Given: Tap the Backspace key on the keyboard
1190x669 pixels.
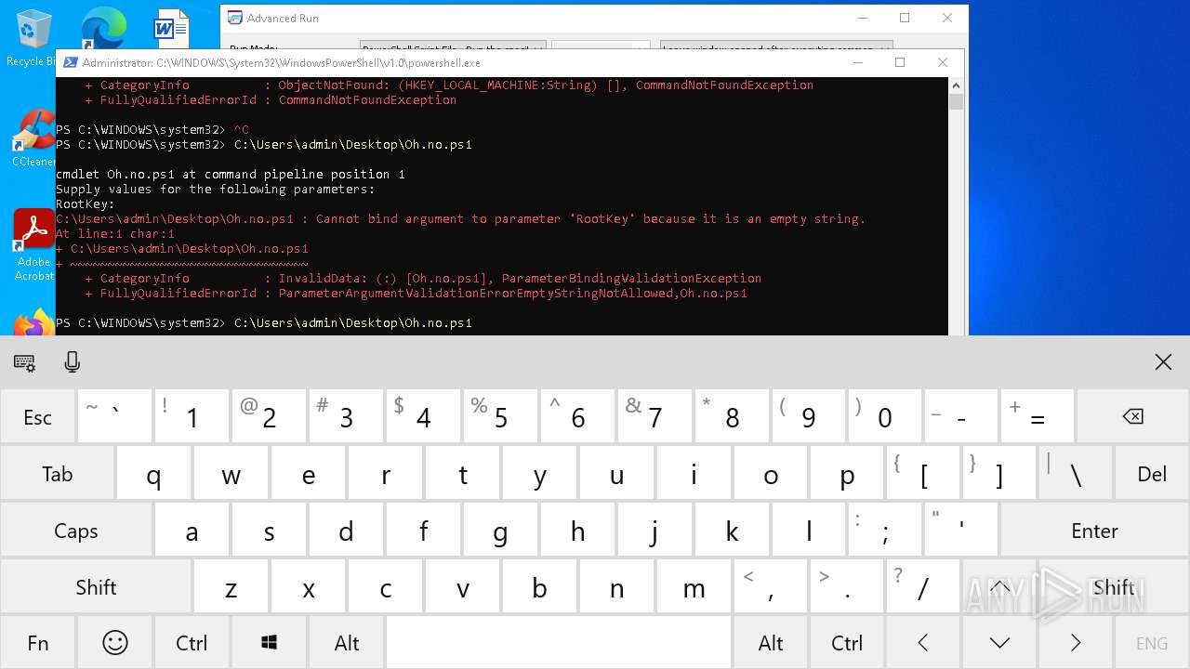Looking at the screenshot, I should [1132, 417].
